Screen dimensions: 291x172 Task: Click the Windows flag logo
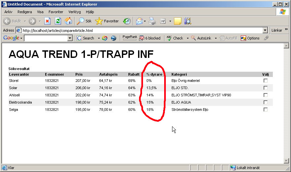point(283,12)
